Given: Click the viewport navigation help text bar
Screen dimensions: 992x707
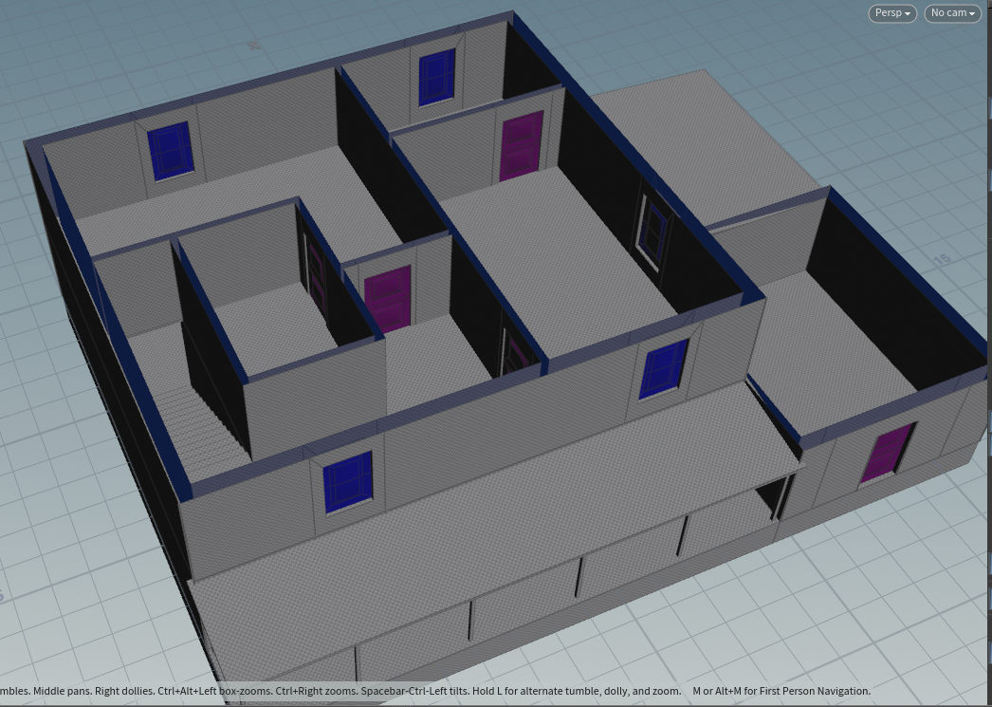Looking at the screenshot, I should 436,692.
